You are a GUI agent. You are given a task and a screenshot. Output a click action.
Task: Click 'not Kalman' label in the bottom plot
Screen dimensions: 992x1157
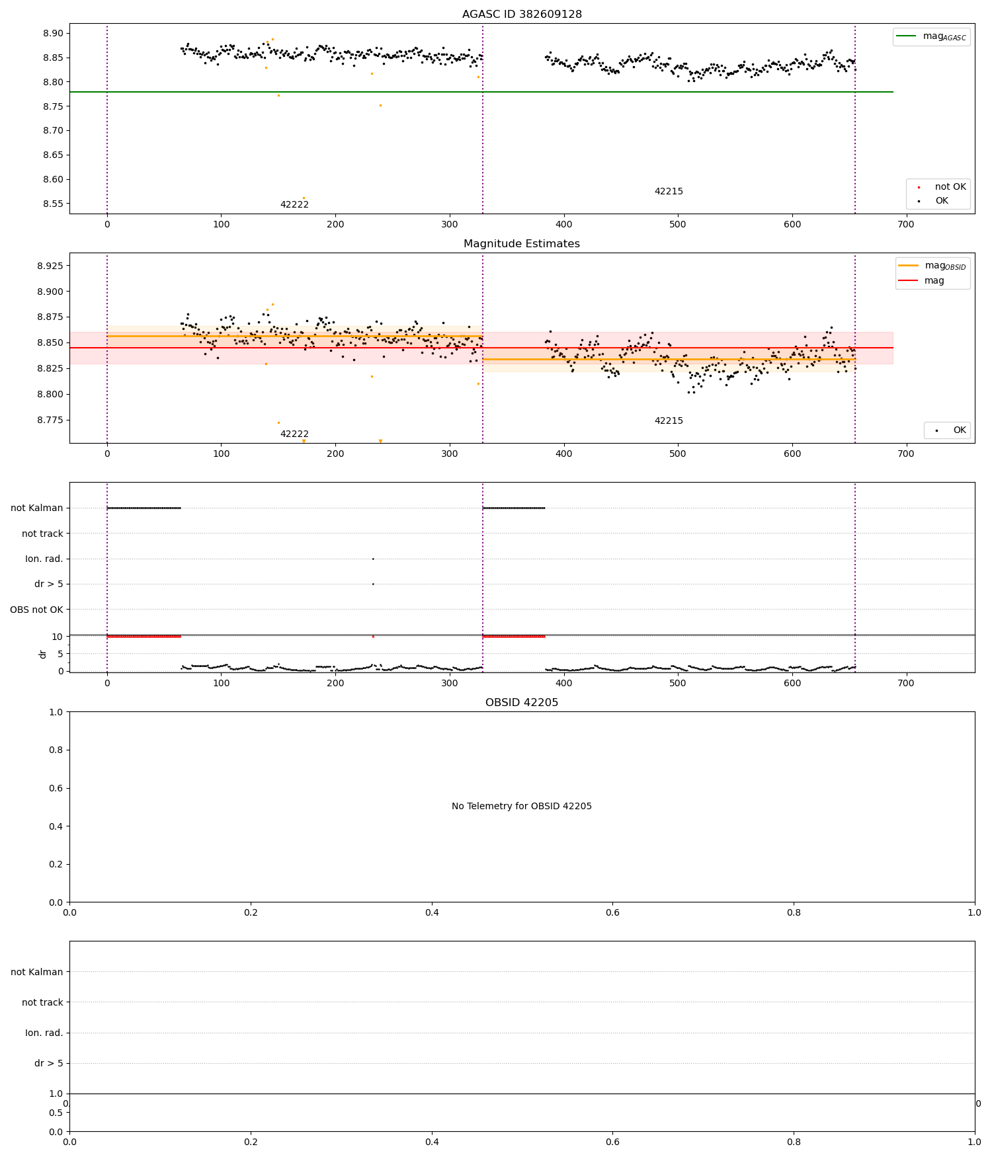tap(37, 972)
